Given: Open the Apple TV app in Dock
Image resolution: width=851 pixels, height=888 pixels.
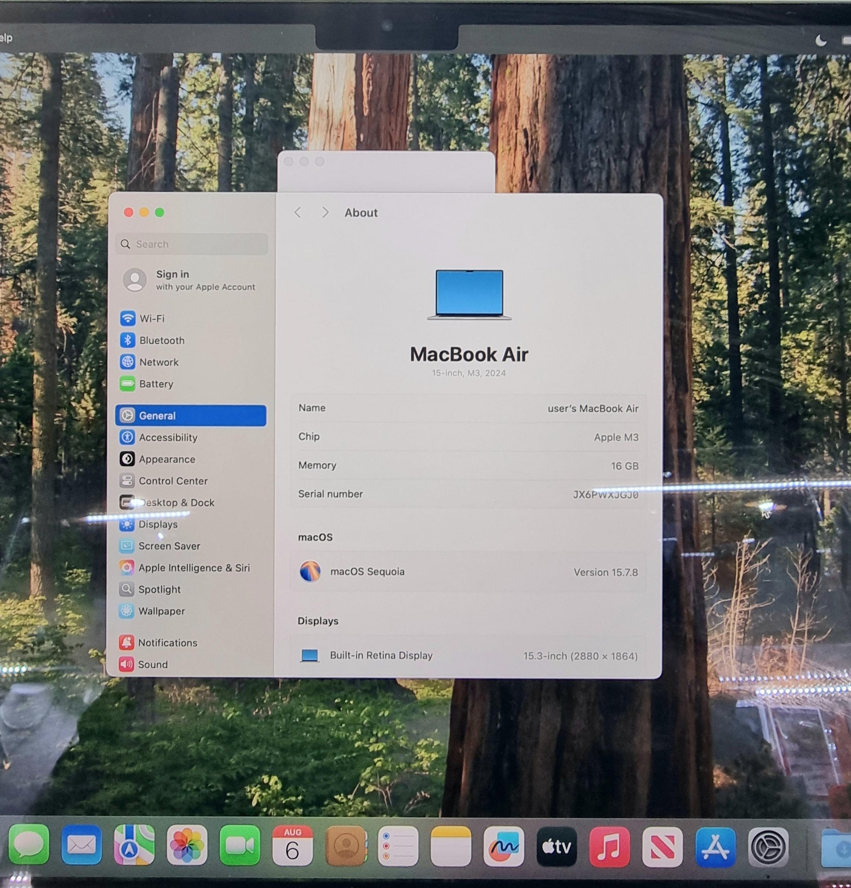Looking at the screenshot, I should pyautogui.click(x=557, y=847).
